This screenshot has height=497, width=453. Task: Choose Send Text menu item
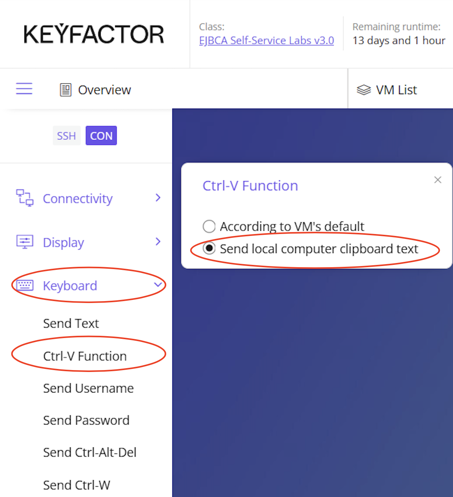point(71,323)
